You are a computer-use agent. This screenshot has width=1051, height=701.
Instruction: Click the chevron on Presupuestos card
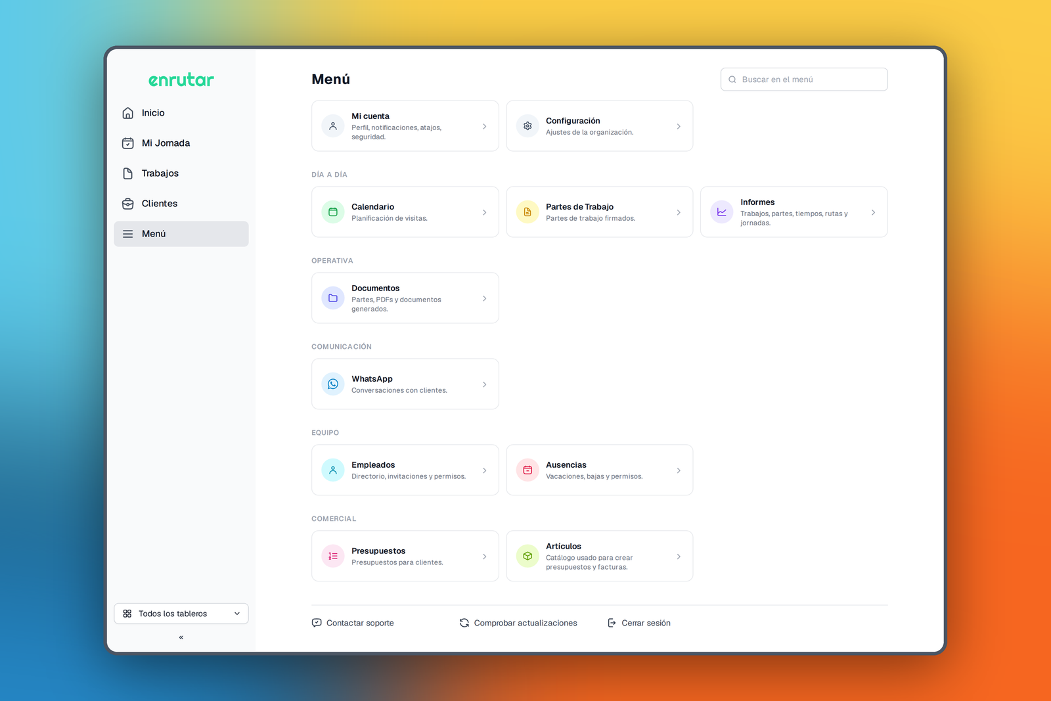pyautogui.click(x=485, y=556)
